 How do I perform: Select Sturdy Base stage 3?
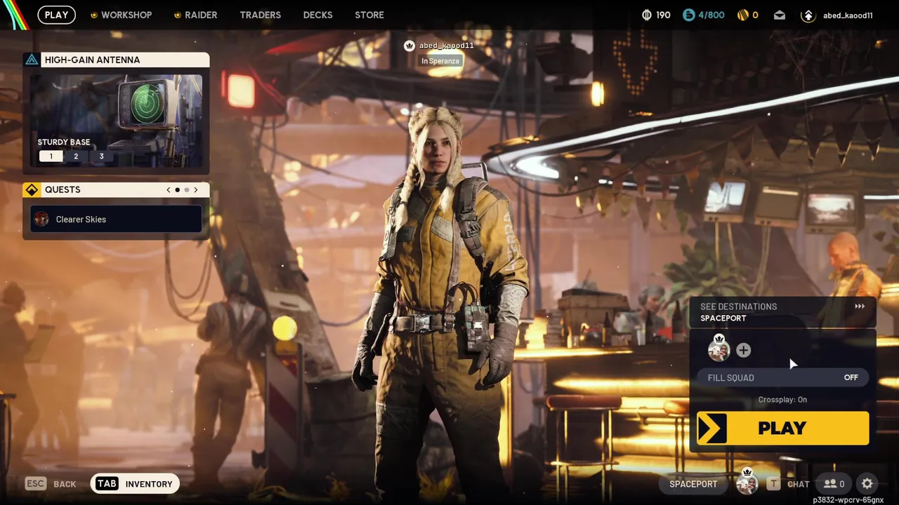click(101, 156)
